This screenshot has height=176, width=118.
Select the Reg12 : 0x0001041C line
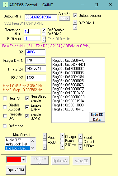pyautogui.click(x=68, y=109)
